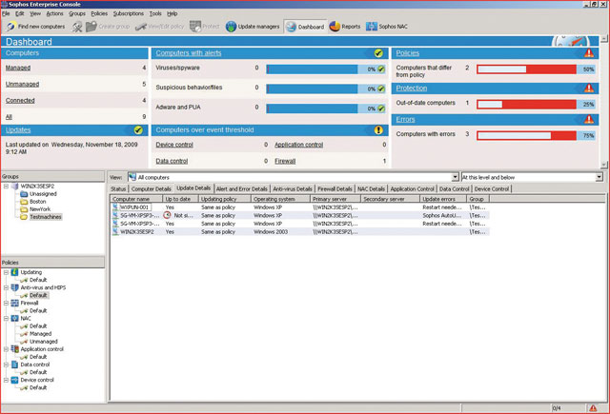Click the Data control policy icon

click(15, 365)
